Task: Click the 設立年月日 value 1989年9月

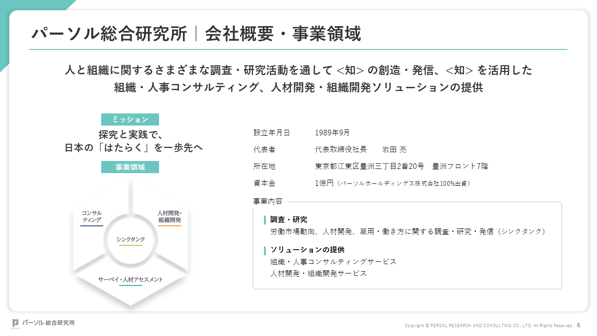Action: point(332,133)
